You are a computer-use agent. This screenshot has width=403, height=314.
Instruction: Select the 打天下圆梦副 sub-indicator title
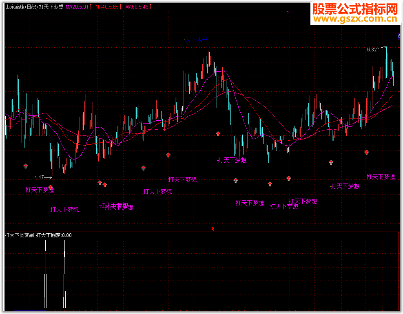coord(20,235)
